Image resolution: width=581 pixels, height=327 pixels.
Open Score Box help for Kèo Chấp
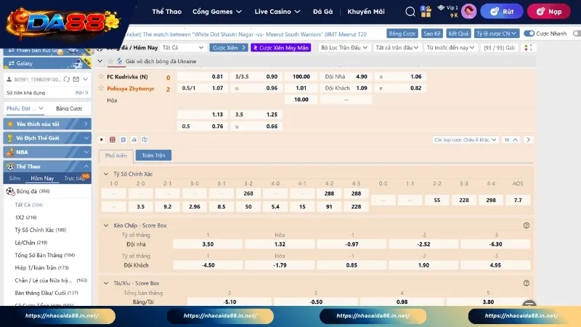coord(526,225)
